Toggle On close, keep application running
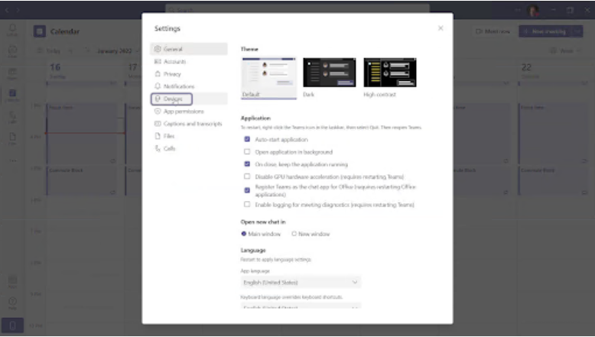This screenshot has height=337, width=595. pyautogui.click(x=247, y=164)
